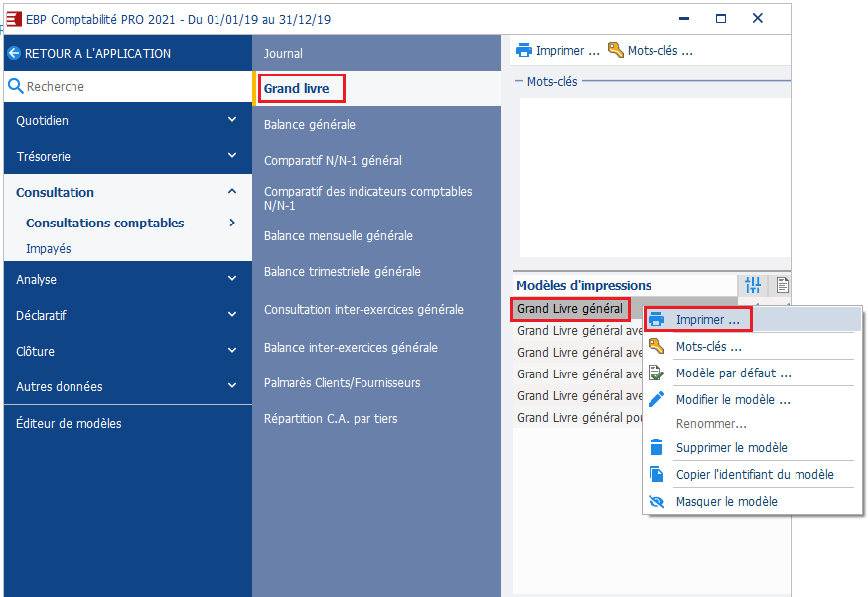
Task: Choose Modèle par défaut in context menu
Action: [x=753, y=373]
